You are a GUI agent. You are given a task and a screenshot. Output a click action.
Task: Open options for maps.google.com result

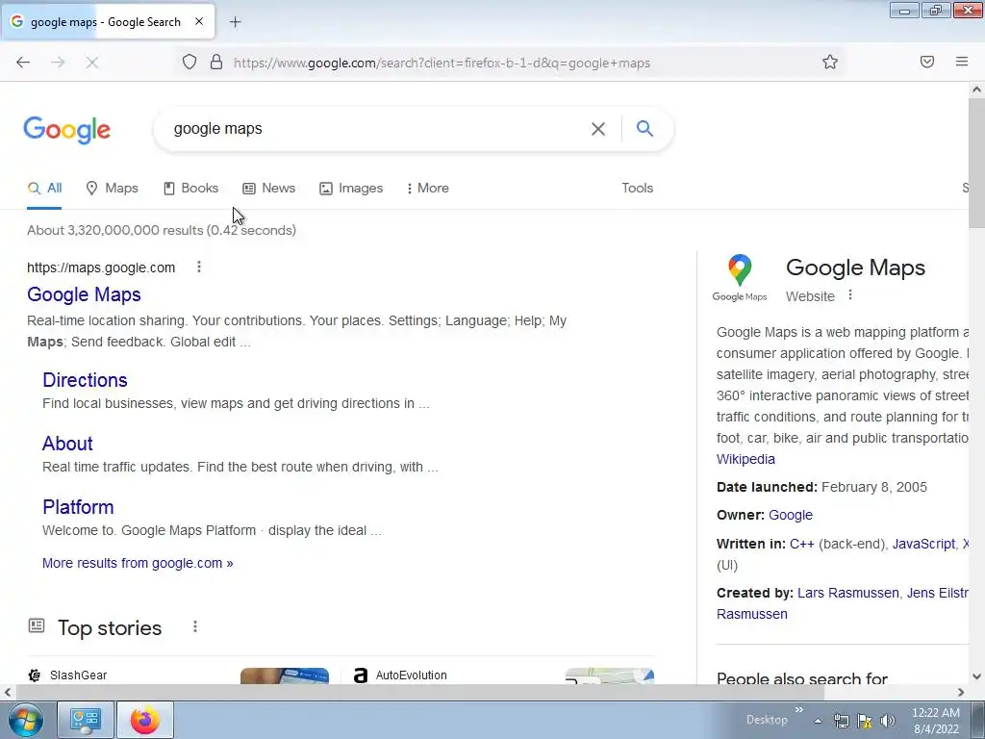[199, 268]
